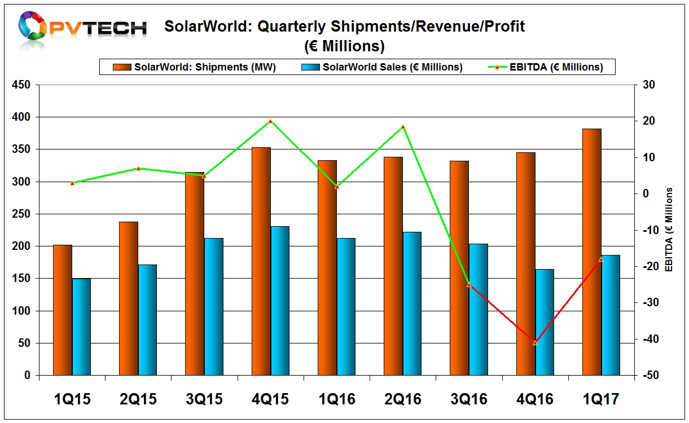The image size is (689, 423).
Task: Click the orange 4Q16 shipments bar
Action: (525, 264)
